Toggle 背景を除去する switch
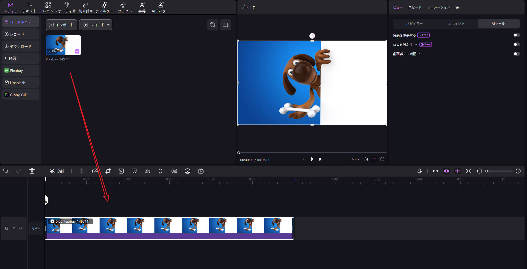 pyautogui.click(x=517, y=35)
